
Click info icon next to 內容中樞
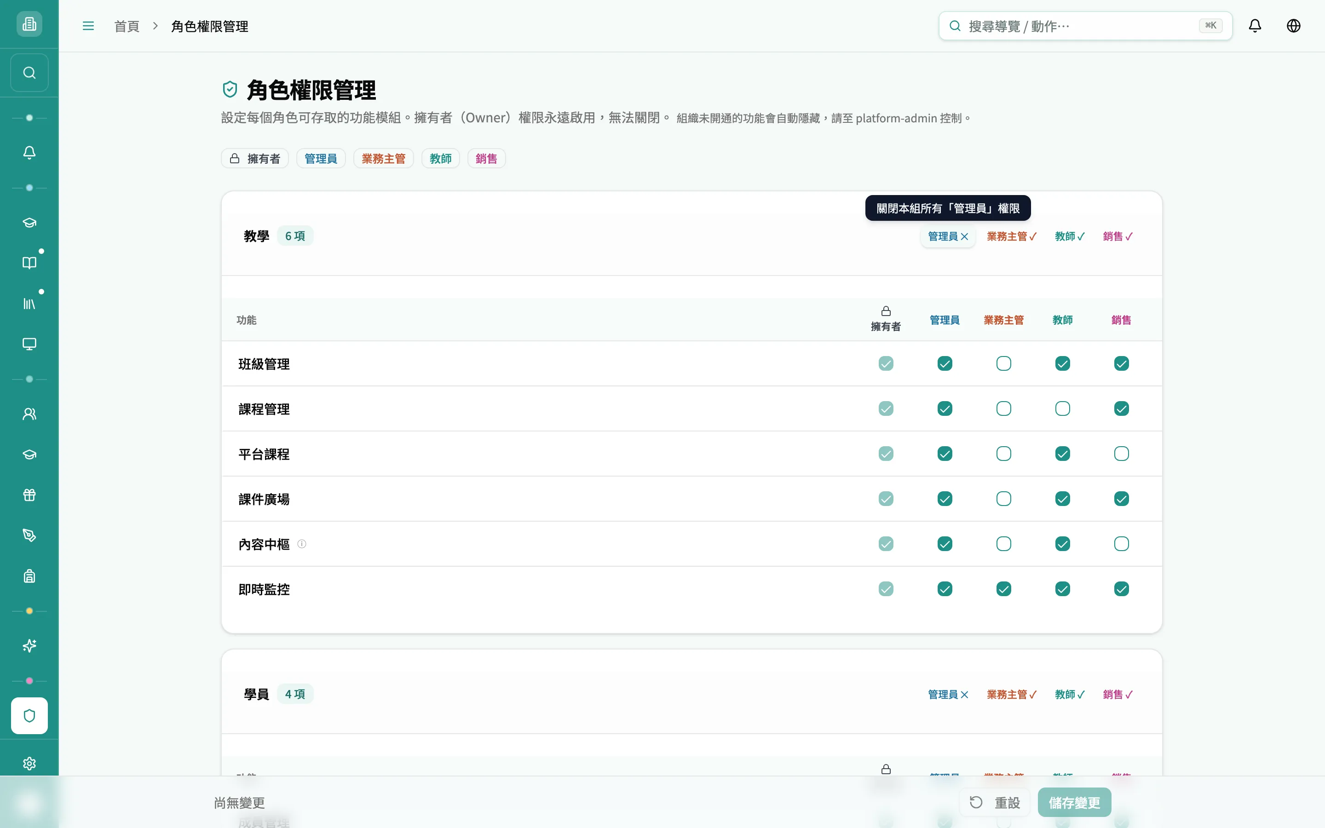[302, 544]
